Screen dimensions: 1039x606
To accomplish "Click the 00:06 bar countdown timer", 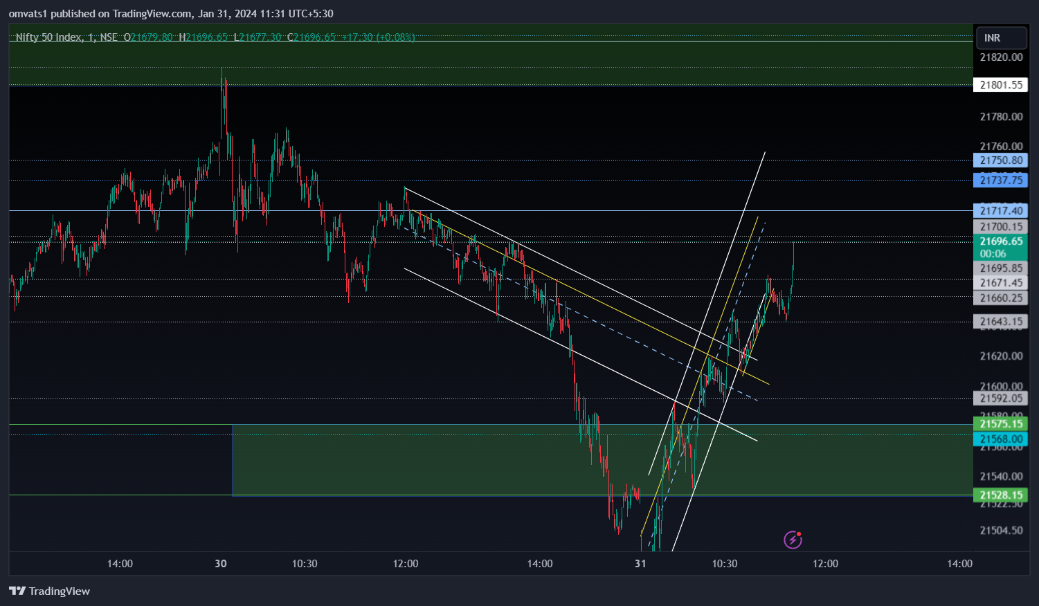I will [993, 254].
